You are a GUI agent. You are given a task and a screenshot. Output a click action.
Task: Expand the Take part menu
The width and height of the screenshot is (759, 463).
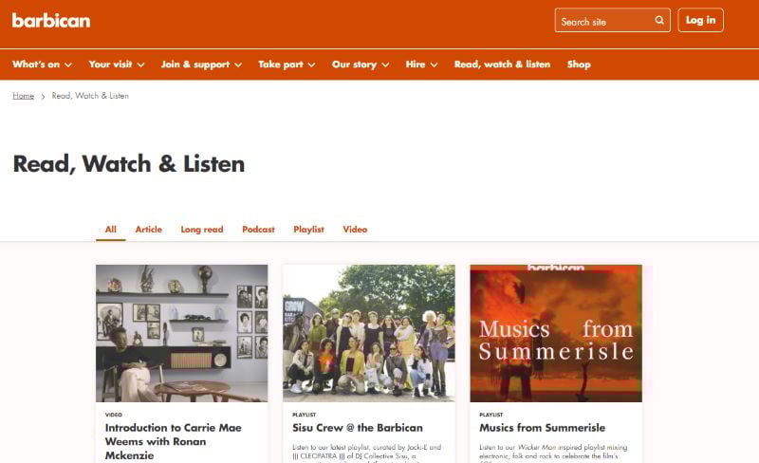[287, 65]
